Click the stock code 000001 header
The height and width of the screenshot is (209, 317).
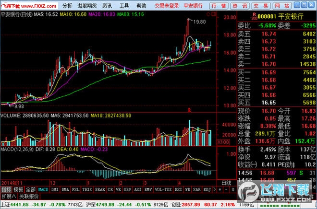pyautogui.click(x=267, y=17)
